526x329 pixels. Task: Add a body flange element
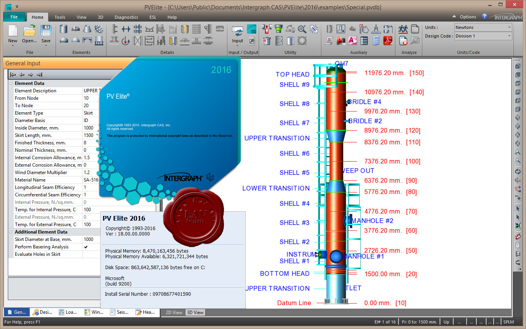click(99, 29)
